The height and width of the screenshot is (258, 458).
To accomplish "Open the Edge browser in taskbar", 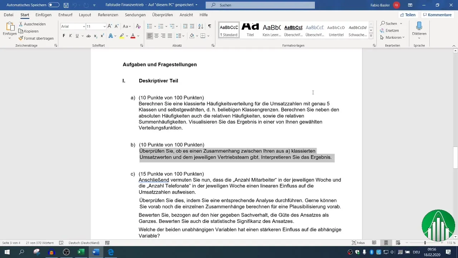I will [111, 252].
